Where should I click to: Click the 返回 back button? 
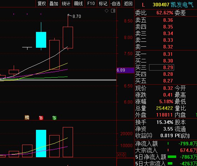pos(128,4)
